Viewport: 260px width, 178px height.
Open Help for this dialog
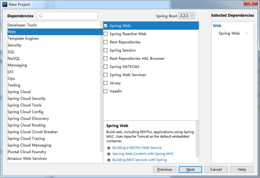click(242, 169)
